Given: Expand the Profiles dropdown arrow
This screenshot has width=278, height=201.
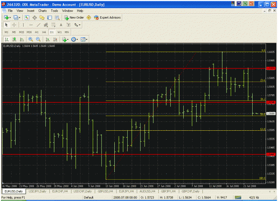Looking at the screenshot, I should 20,17.
